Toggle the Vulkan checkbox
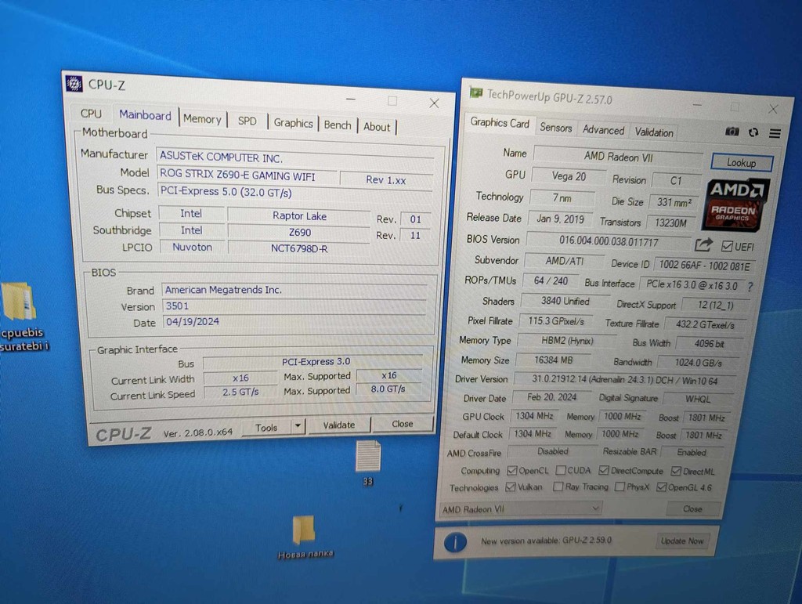Screen dimensions: 802x604 click(x=510, y=487)
